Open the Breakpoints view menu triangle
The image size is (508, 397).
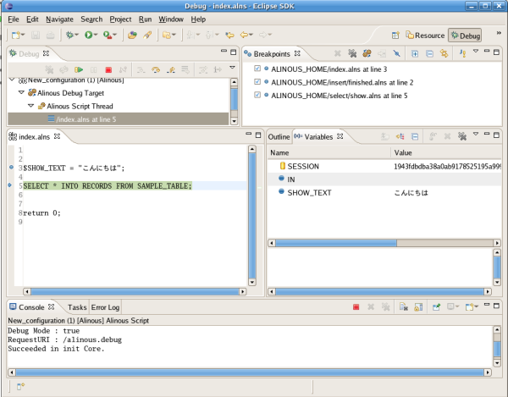pos(476,51)
